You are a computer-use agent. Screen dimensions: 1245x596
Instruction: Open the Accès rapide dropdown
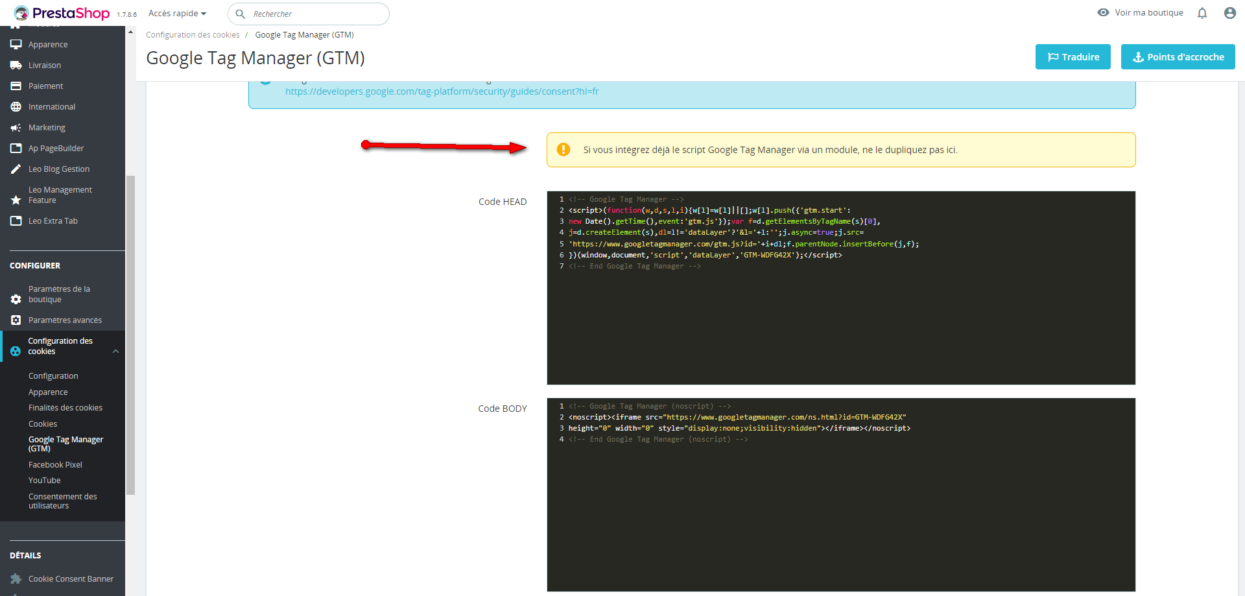pos(177,14)
